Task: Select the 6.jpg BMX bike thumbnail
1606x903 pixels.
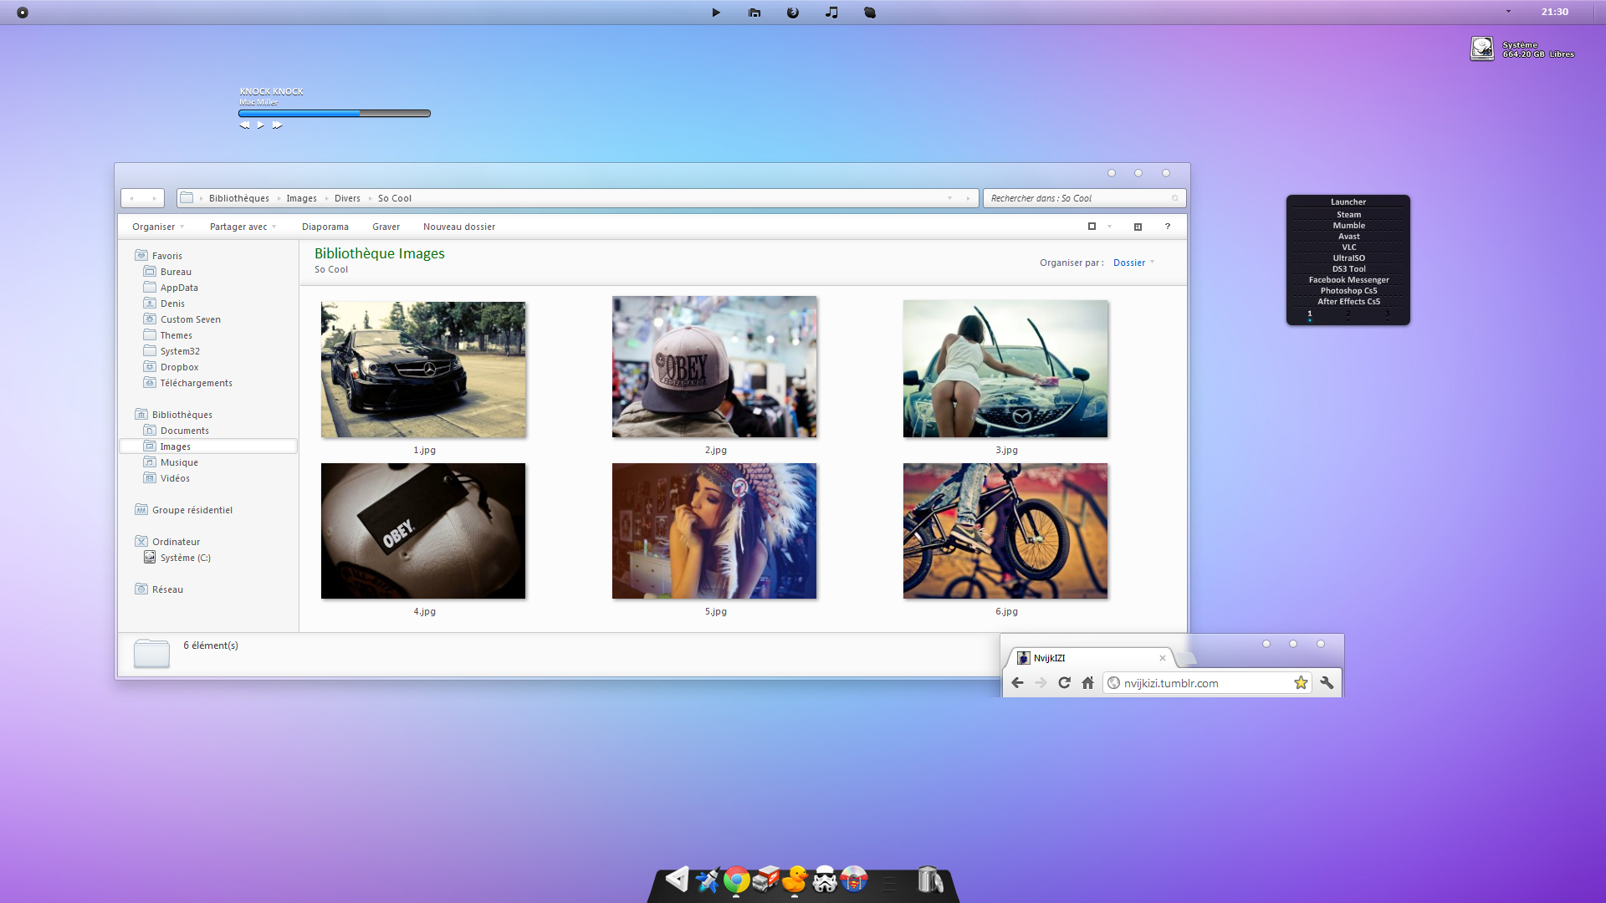Action: (x=1005, y=531)
